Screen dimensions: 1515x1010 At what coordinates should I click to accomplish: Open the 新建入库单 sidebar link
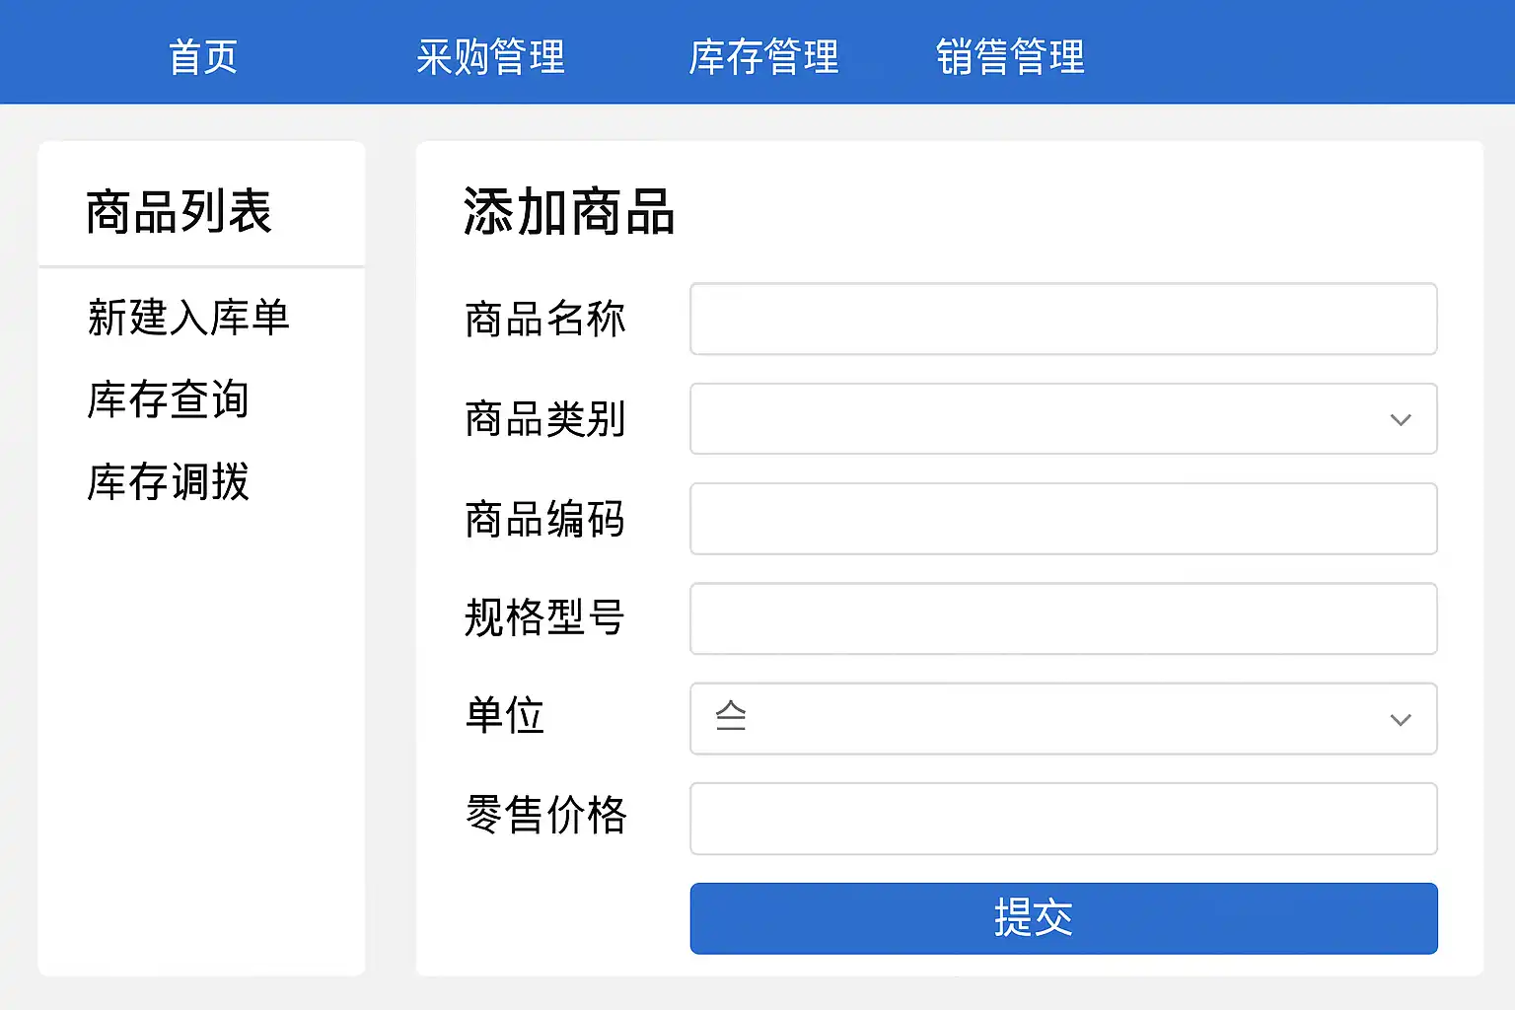click(x=188, y=318)
